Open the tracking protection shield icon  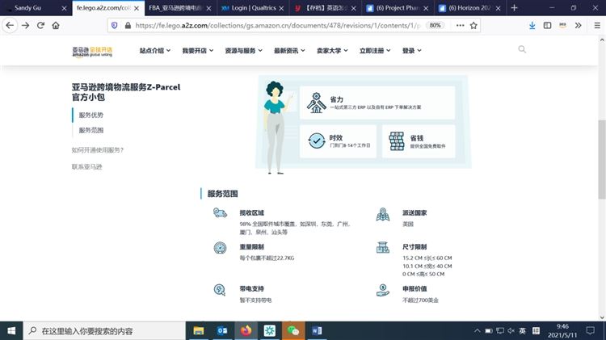[x=115, y=26]
